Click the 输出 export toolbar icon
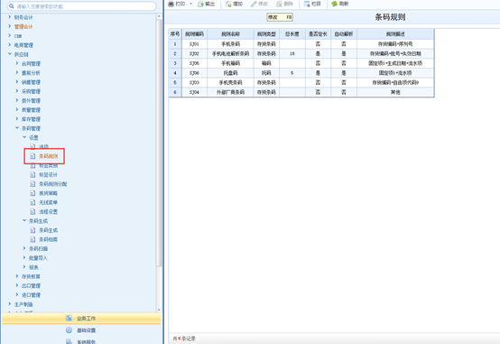This screenshot has height=344, width=500. click(201, 4)
